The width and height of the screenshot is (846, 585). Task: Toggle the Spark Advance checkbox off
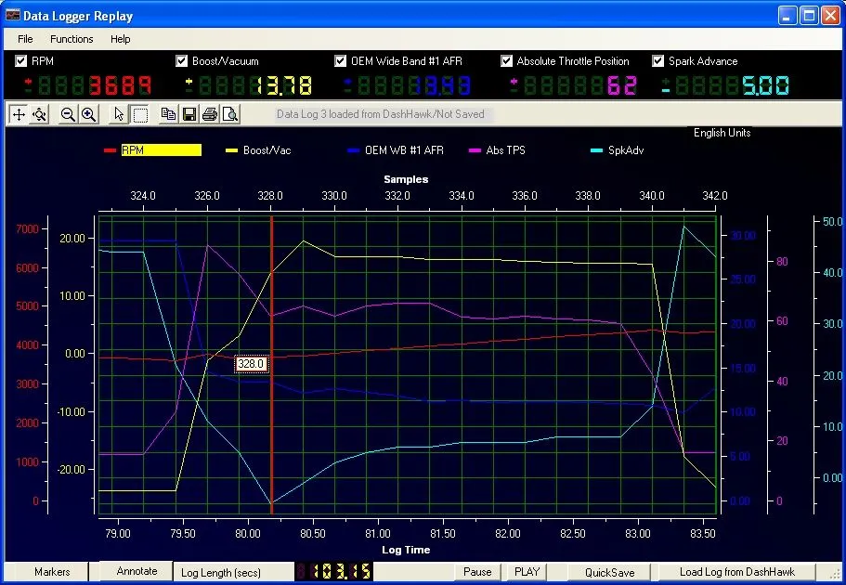[659, 60]
